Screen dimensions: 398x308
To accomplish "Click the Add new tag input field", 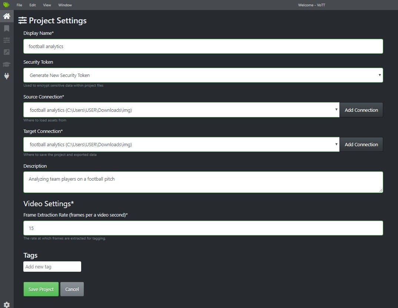I will click(x=52, y=267).
